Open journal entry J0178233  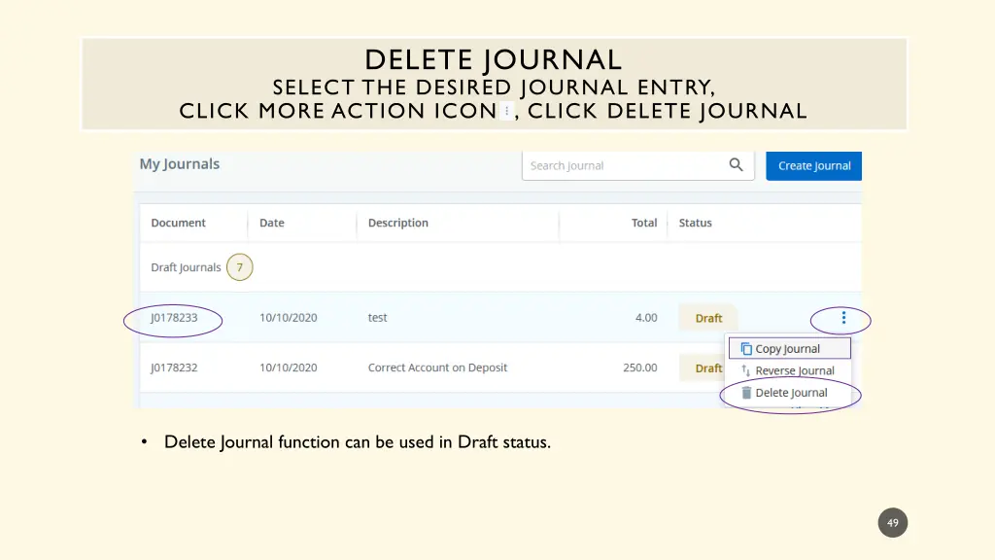pyautogui.click(x=172, y=318)
